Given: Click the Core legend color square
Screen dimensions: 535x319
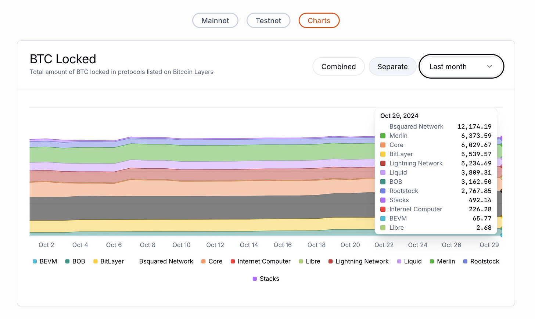Looking at the screenshot, I should coord(204,262).
